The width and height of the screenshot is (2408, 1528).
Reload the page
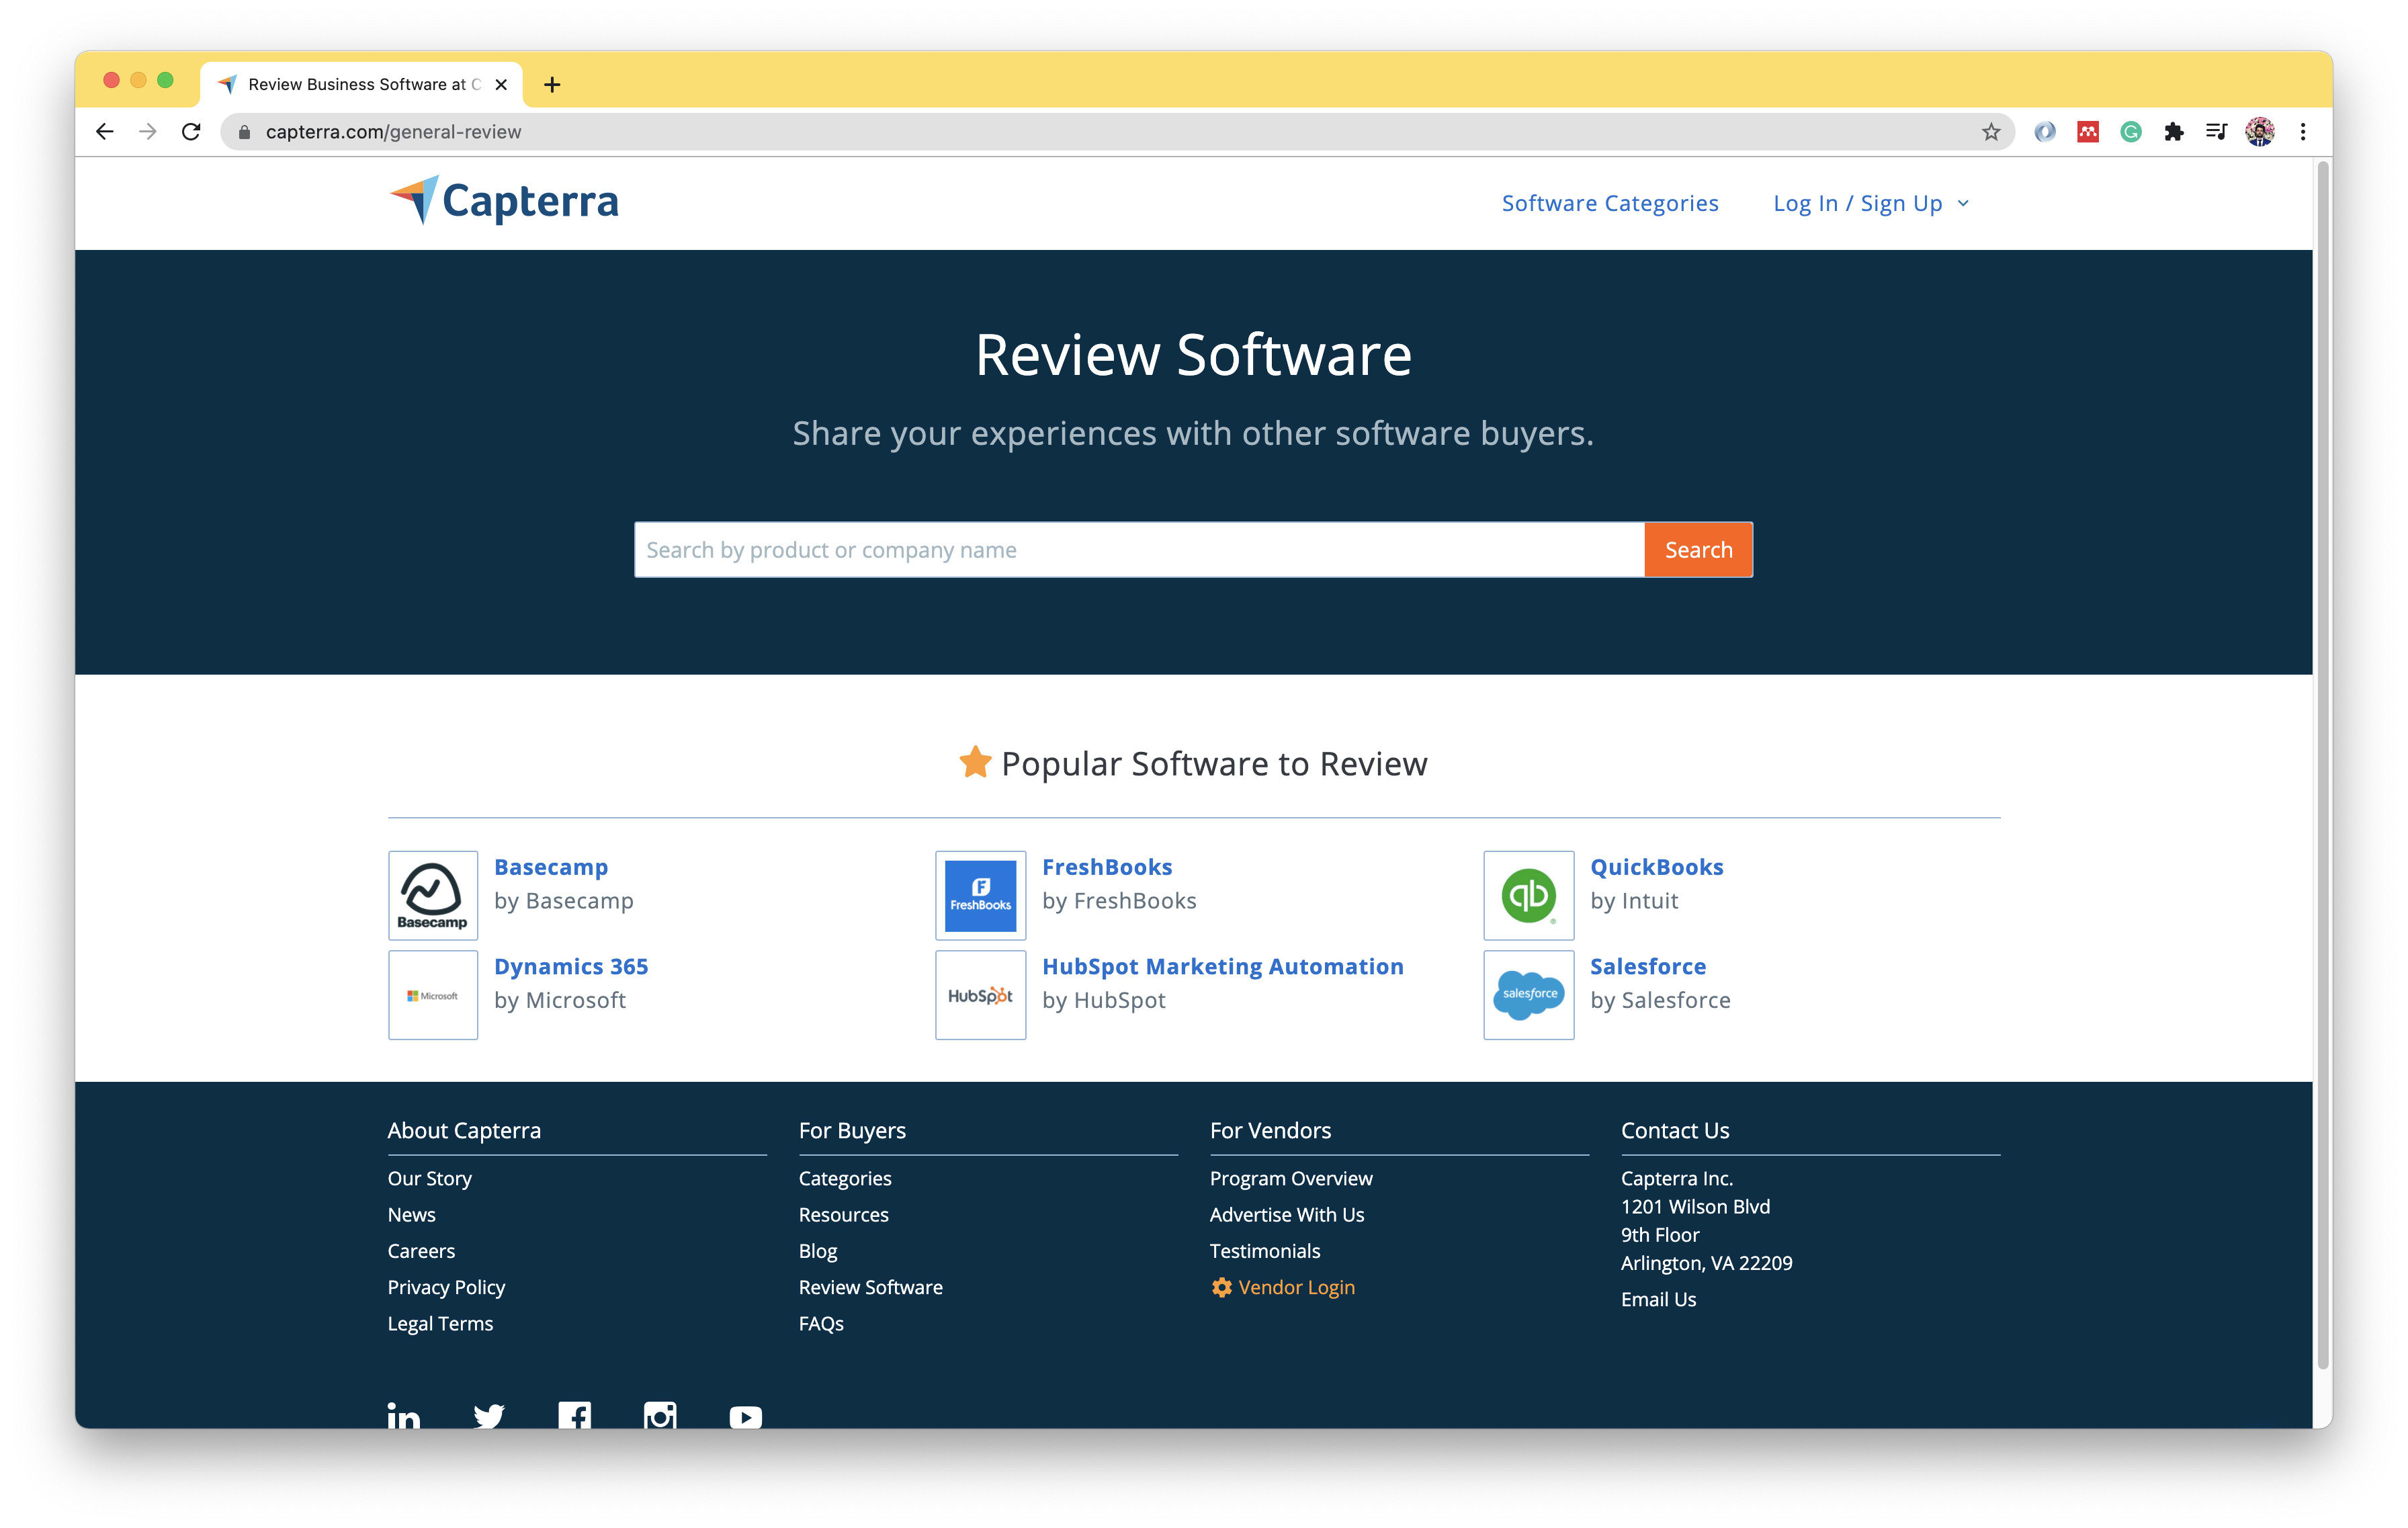191,131
